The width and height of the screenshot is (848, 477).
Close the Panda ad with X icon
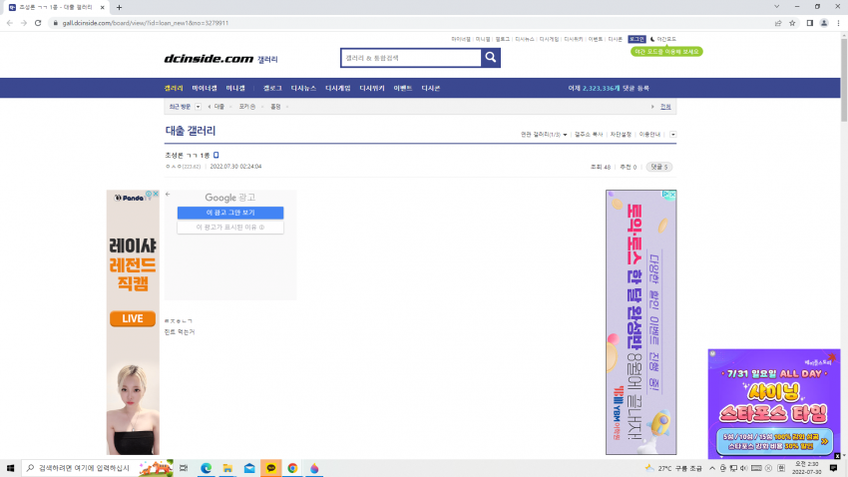pos(156,193)
